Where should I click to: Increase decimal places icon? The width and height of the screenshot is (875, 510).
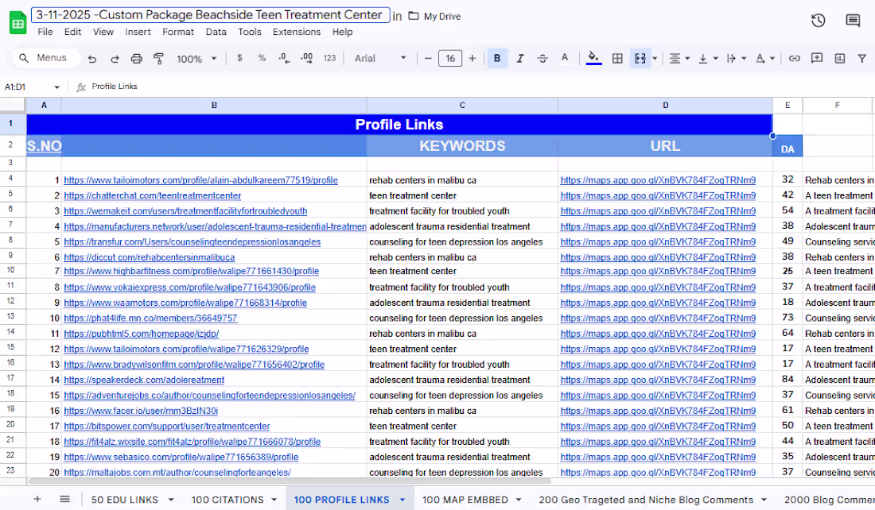tap(306, 58)
